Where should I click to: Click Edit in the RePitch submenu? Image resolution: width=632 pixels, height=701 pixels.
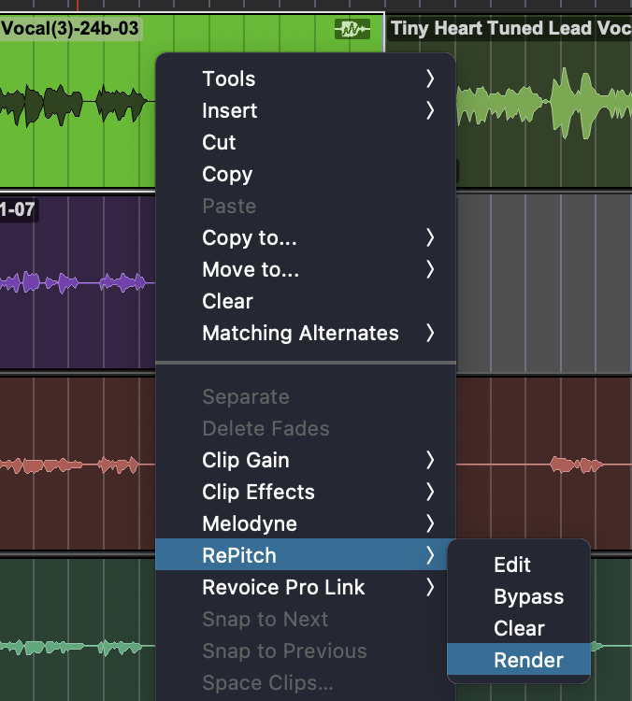[512, 565]
